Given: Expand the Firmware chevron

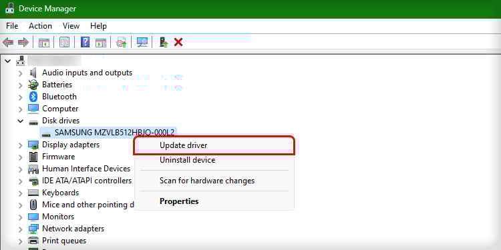Looking at the screenshot, I should (x=21, y=157).
